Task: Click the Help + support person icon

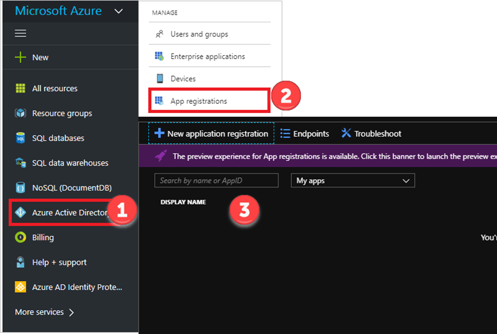Action: coord(20,262)
